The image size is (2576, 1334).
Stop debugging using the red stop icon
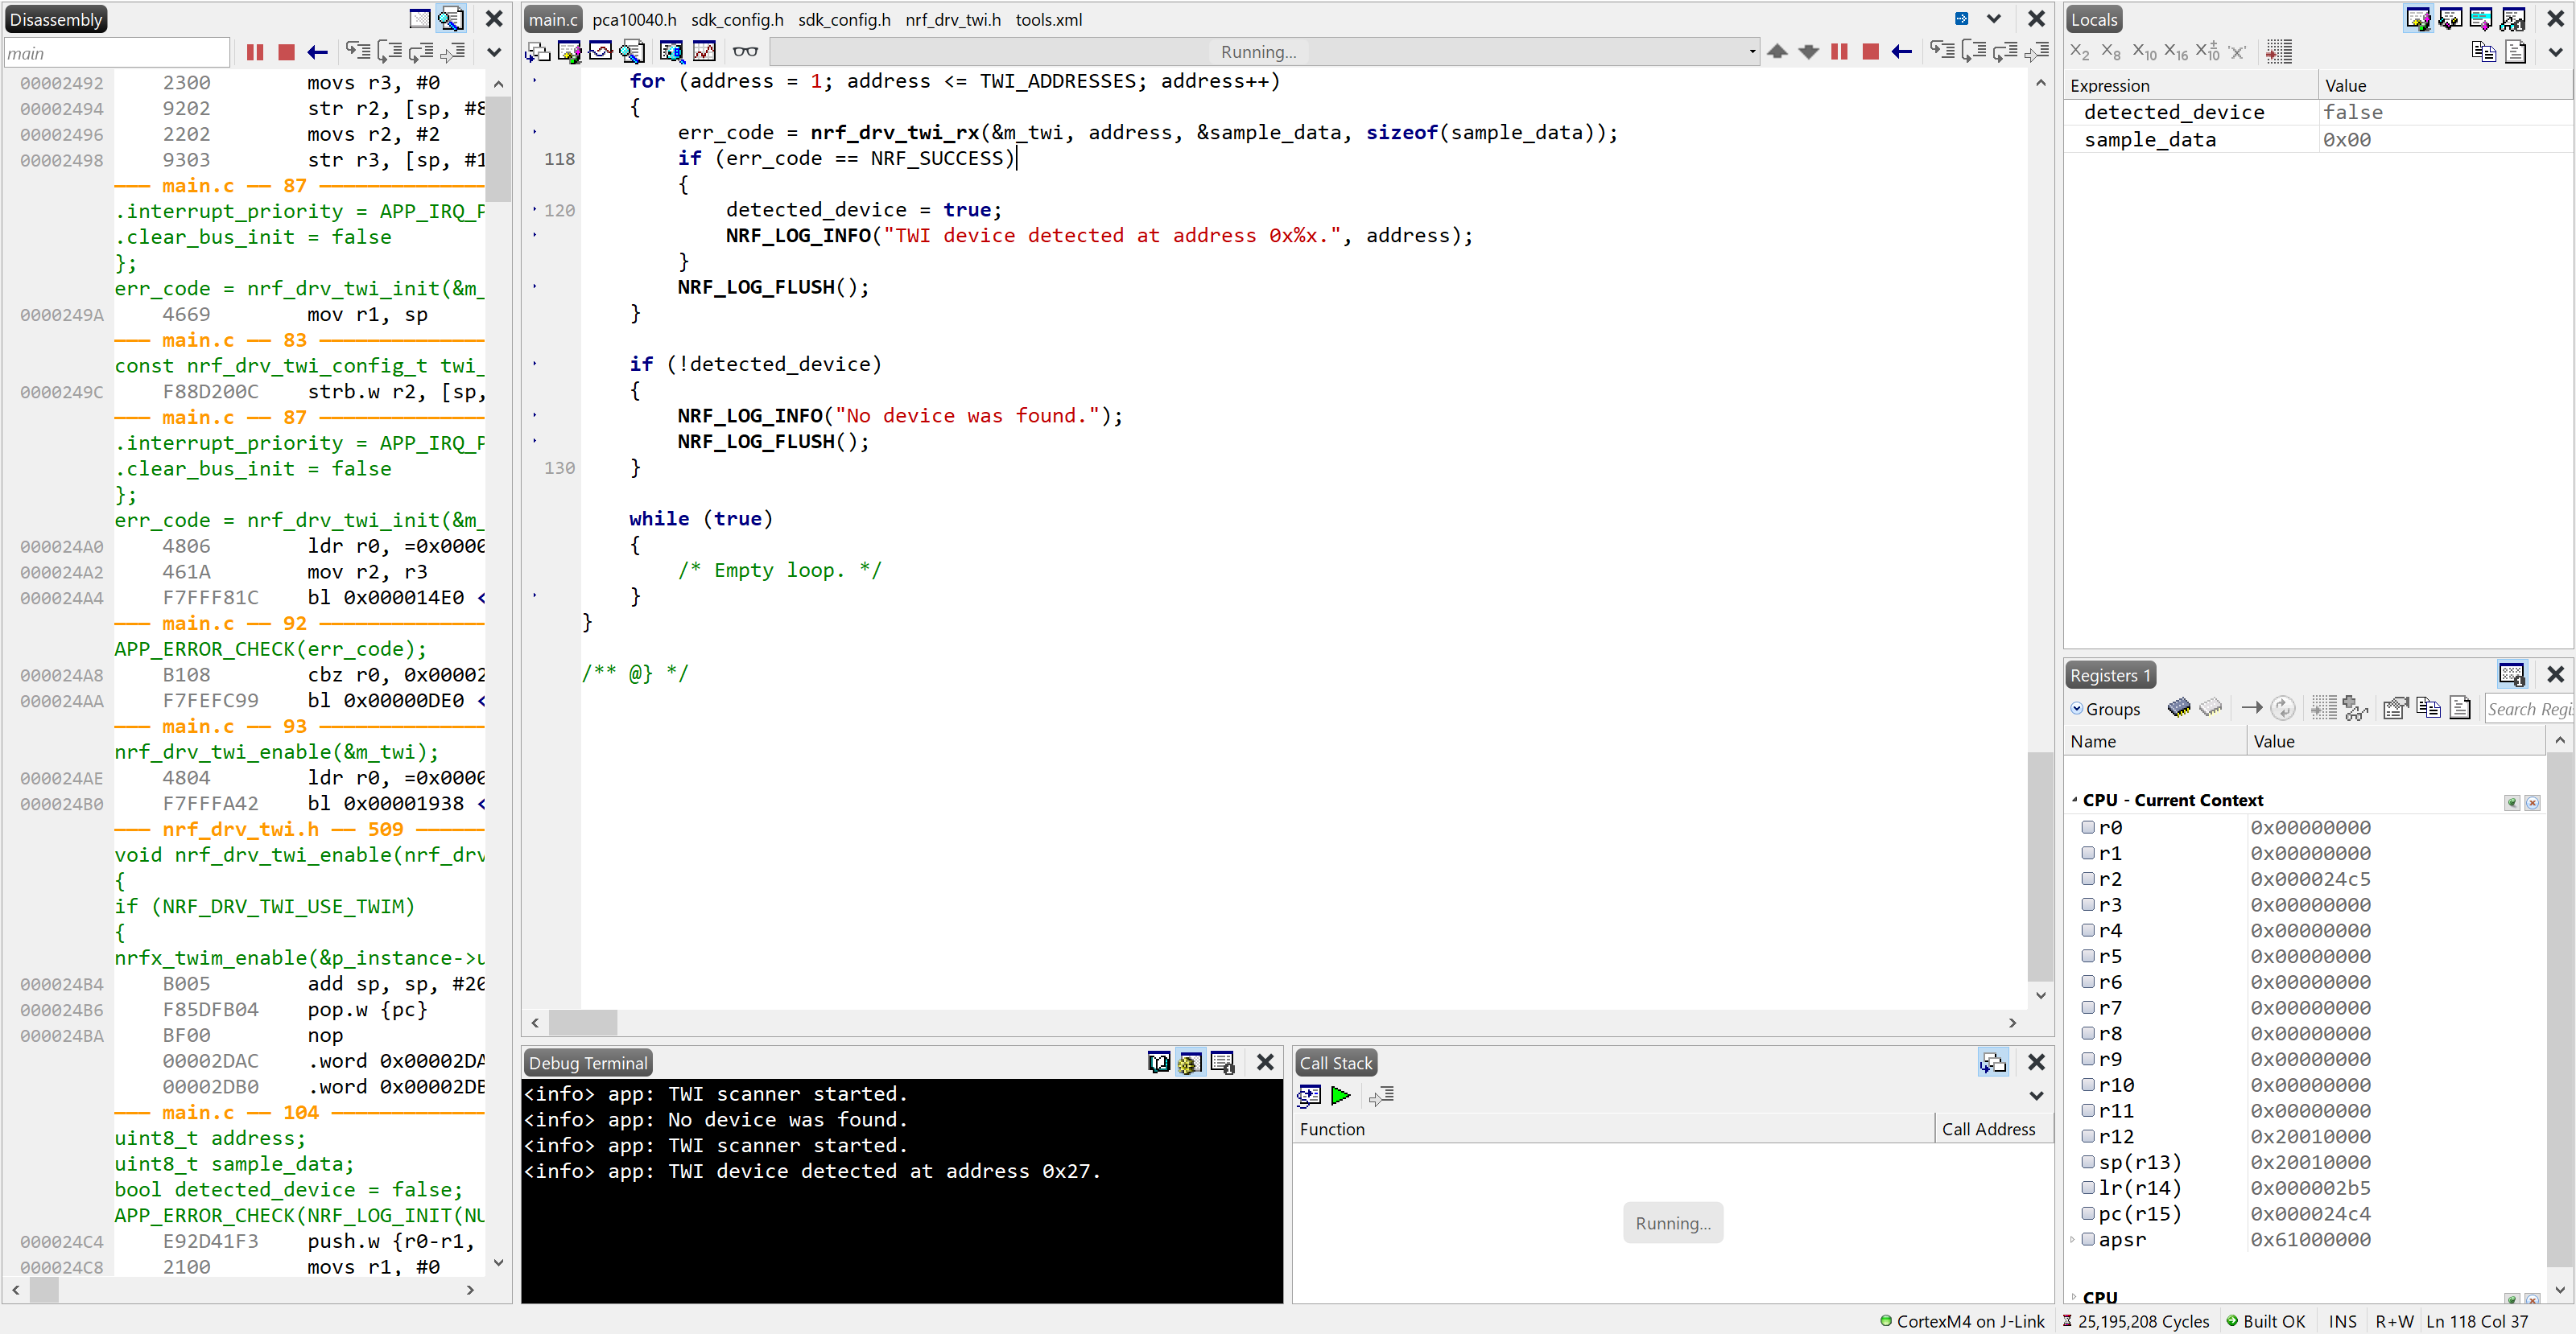click(x=1871, y=51)
